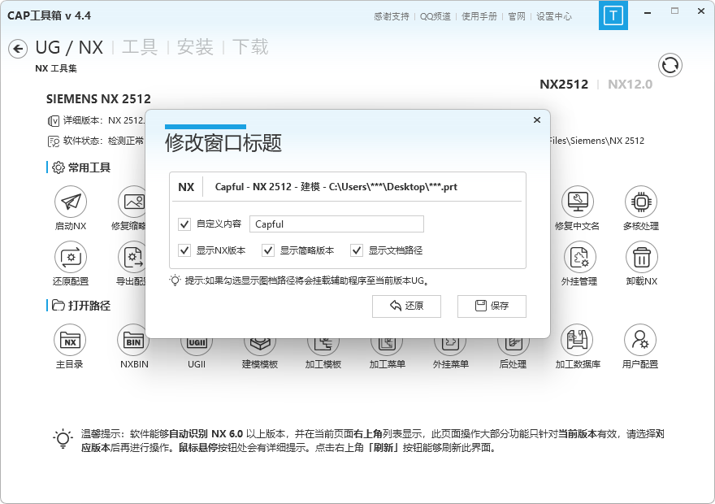This screenshot has height=504, width=715.
Task: Toggle the 自定义内容 checkbox
Action: pos(184,224)
